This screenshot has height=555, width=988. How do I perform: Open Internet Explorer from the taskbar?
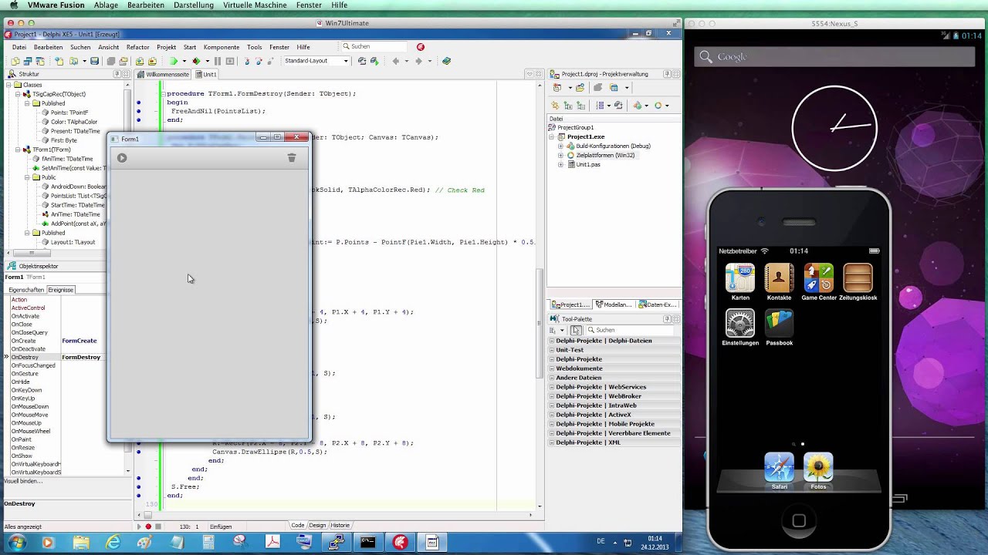click(x=113, y=543)
